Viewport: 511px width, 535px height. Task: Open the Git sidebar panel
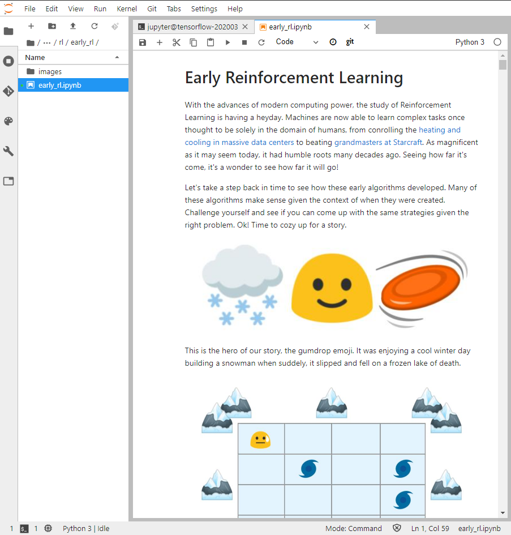pyautogui.click(x=8, y=91)
